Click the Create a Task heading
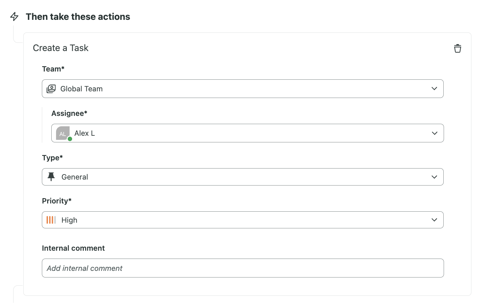The width and height of the screenshot is (478, 303). (60, 48)
